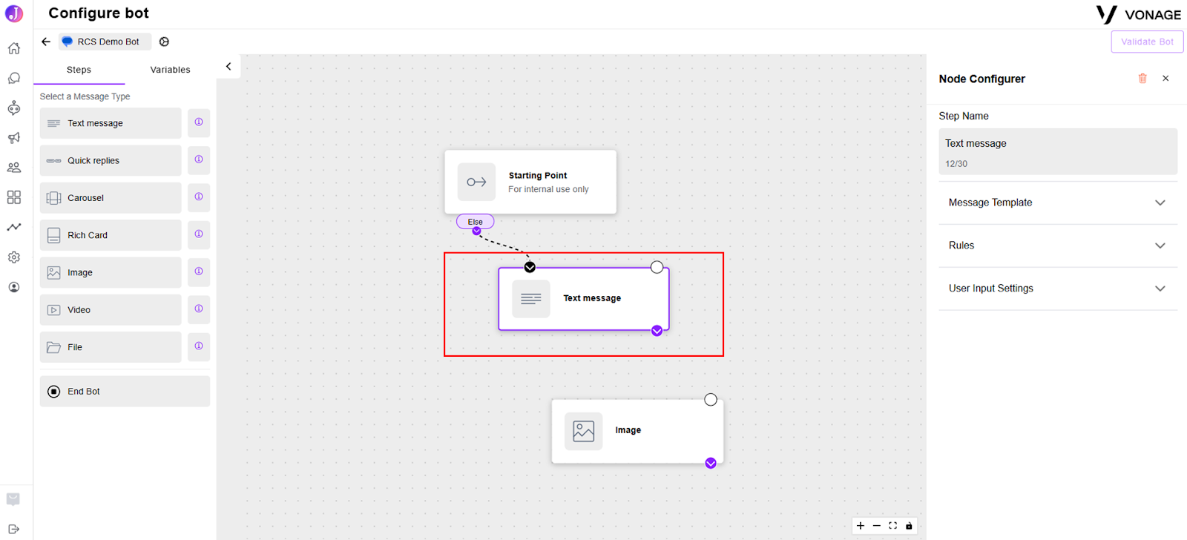1187x540 pixels.
Task: Switch to the Variables tab
Action: point(171,70)
